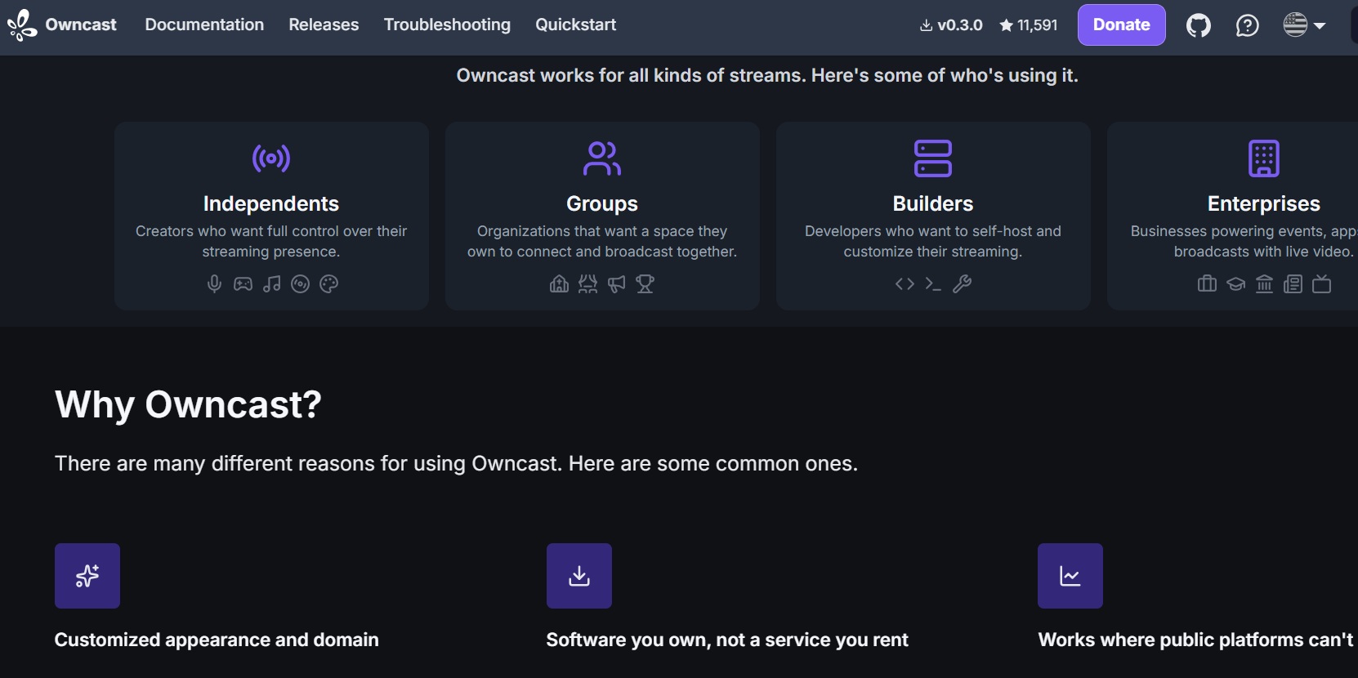Click the server icon above Builders
Image resolution: width=1358 pixels, height=678 pixels.
[933, 158]
